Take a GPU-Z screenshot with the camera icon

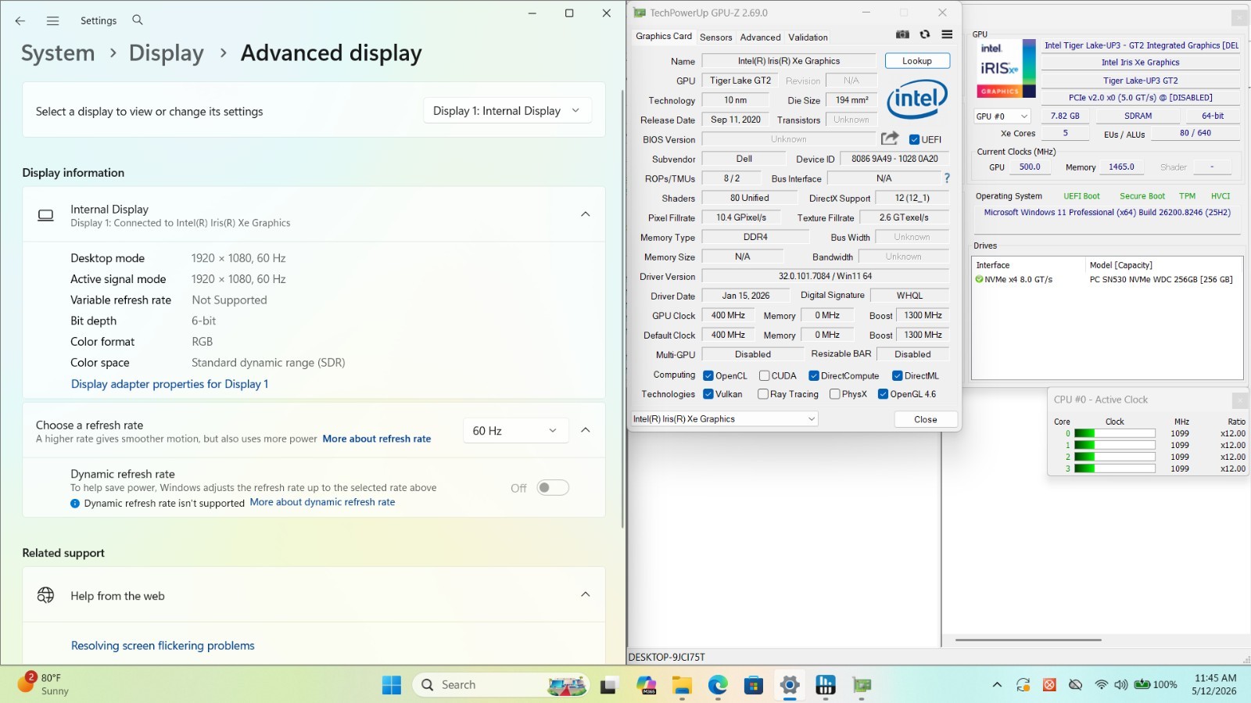click(902, 34)
